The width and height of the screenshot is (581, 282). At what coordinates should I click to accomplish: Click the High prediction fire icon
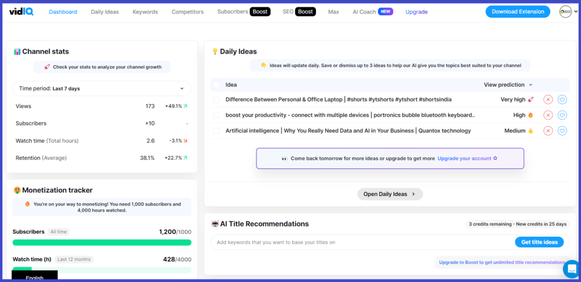pos(531,115)
